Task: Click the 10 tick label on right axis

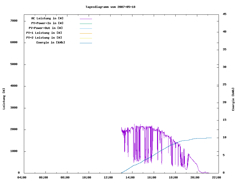Action: point(224,138)
